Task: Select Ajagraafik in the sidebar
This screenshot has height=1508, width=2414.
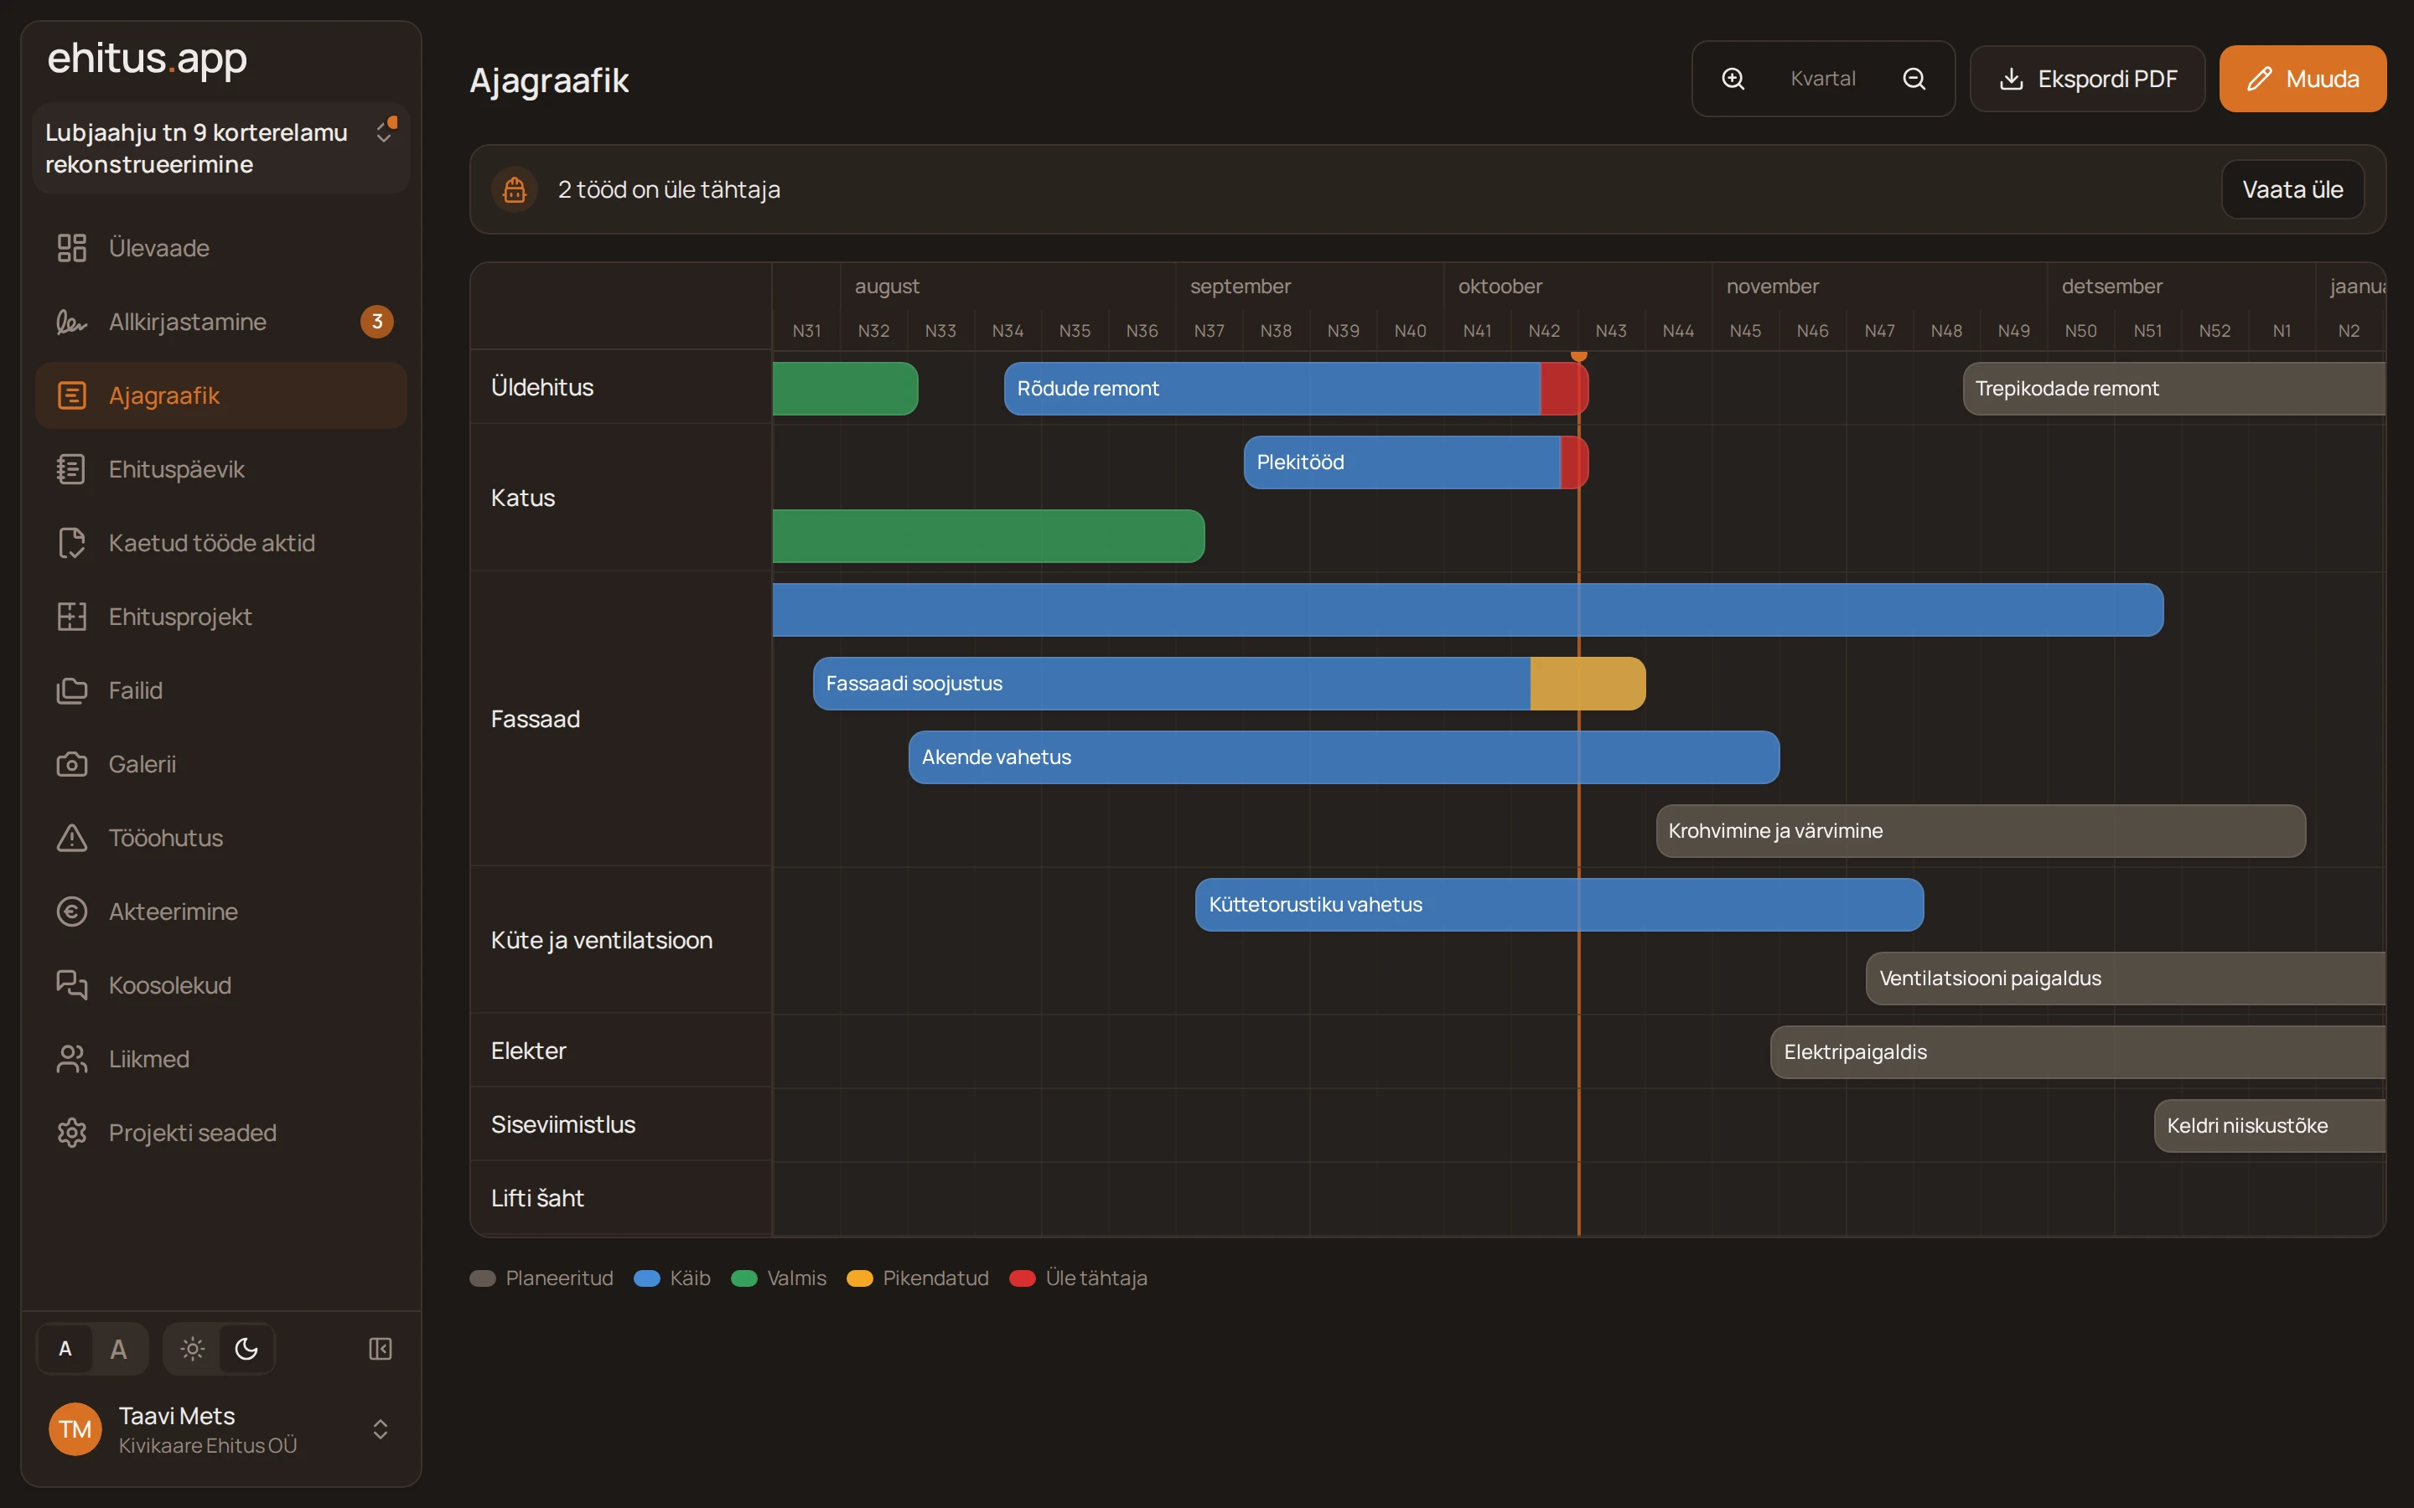Action: 221,395
